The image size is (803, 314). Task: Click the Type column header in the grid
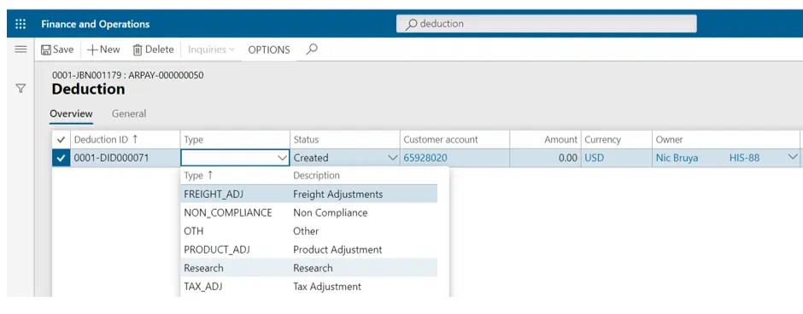click(194, 140)
